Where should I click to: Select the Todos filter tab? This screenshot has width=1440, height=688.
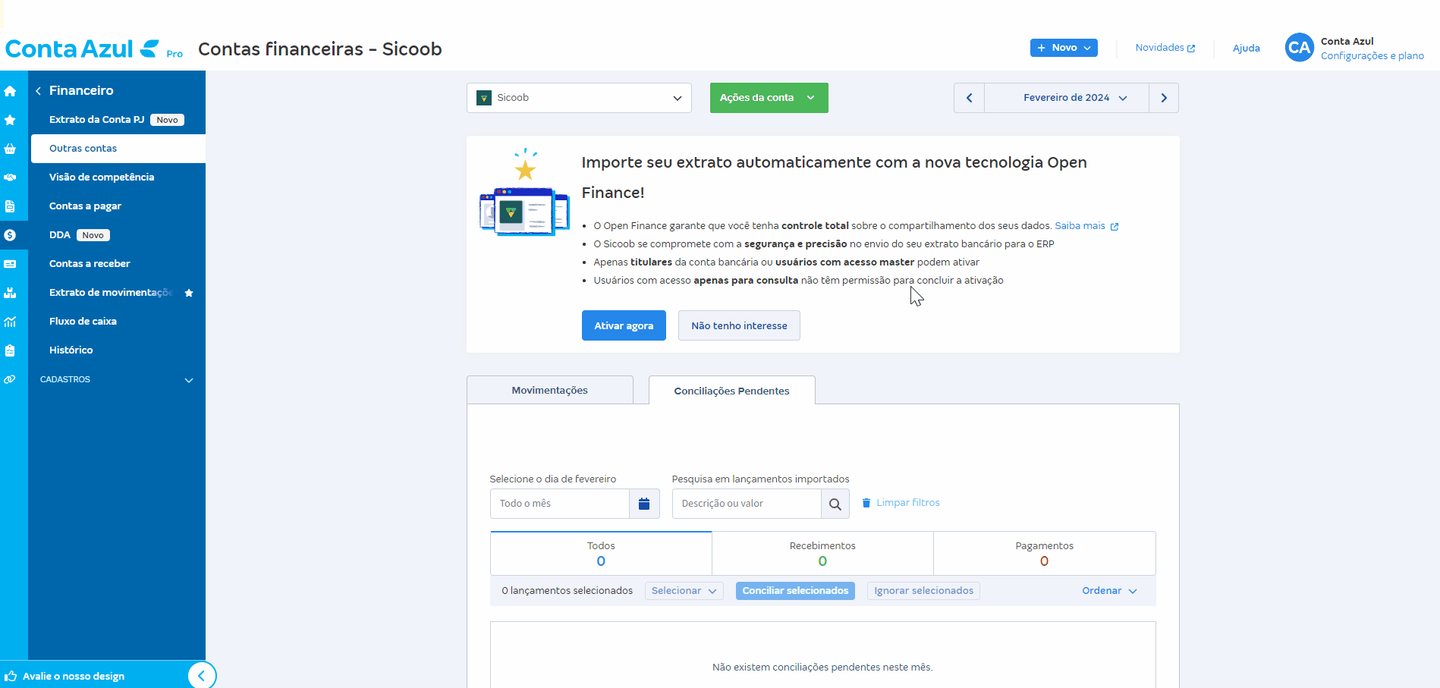pos(601,554)
